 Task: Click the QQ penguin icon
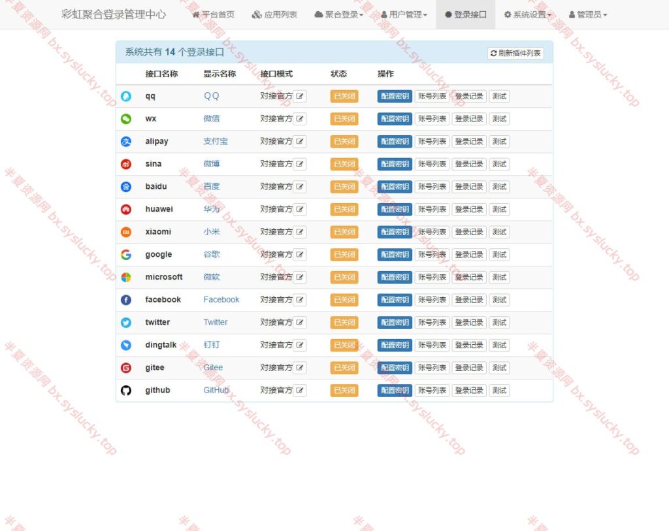point(126,97)
